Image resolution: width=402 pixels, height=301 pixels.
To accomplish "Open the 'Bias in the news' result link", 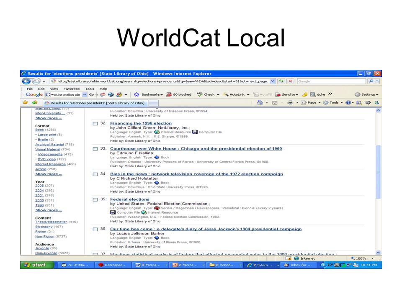I will pos(197,174).
